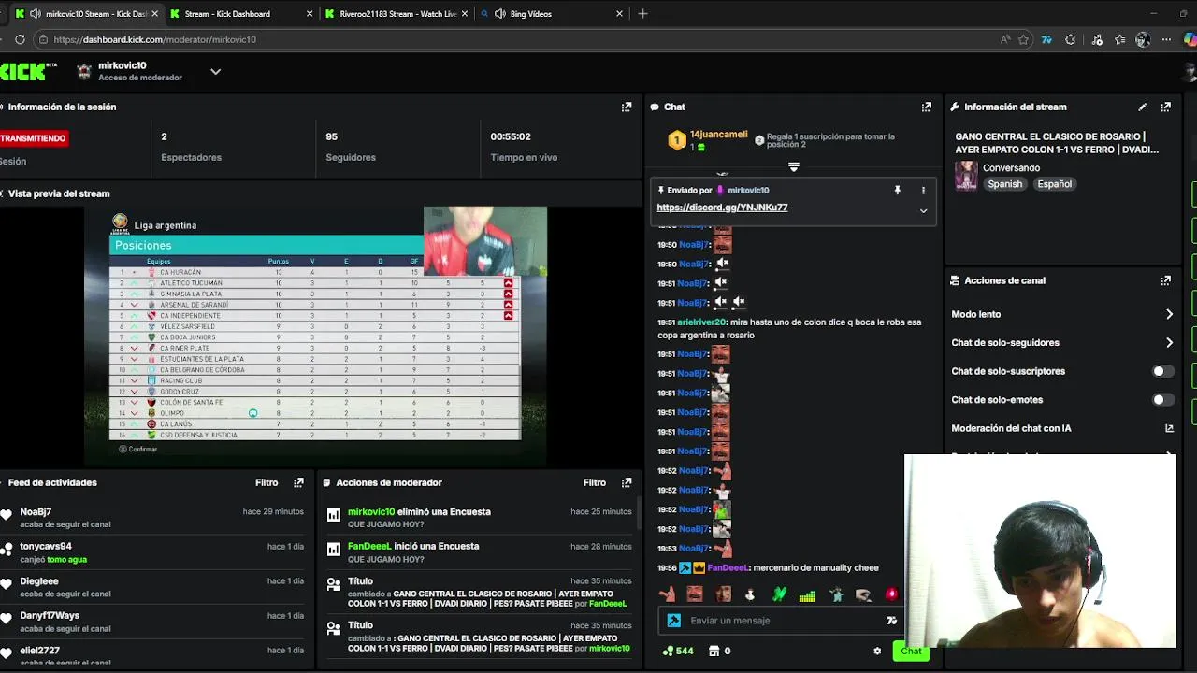Screen dimensions: 1197x673
Task: Pop out the Información del stream panel
Action: 1166,107
